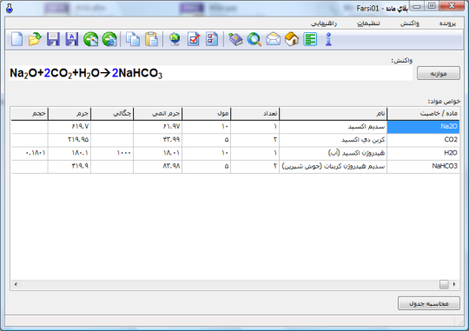469x331 pixels.
Task: Click the count cell in the NaHCO3 row
Action: 254,166
